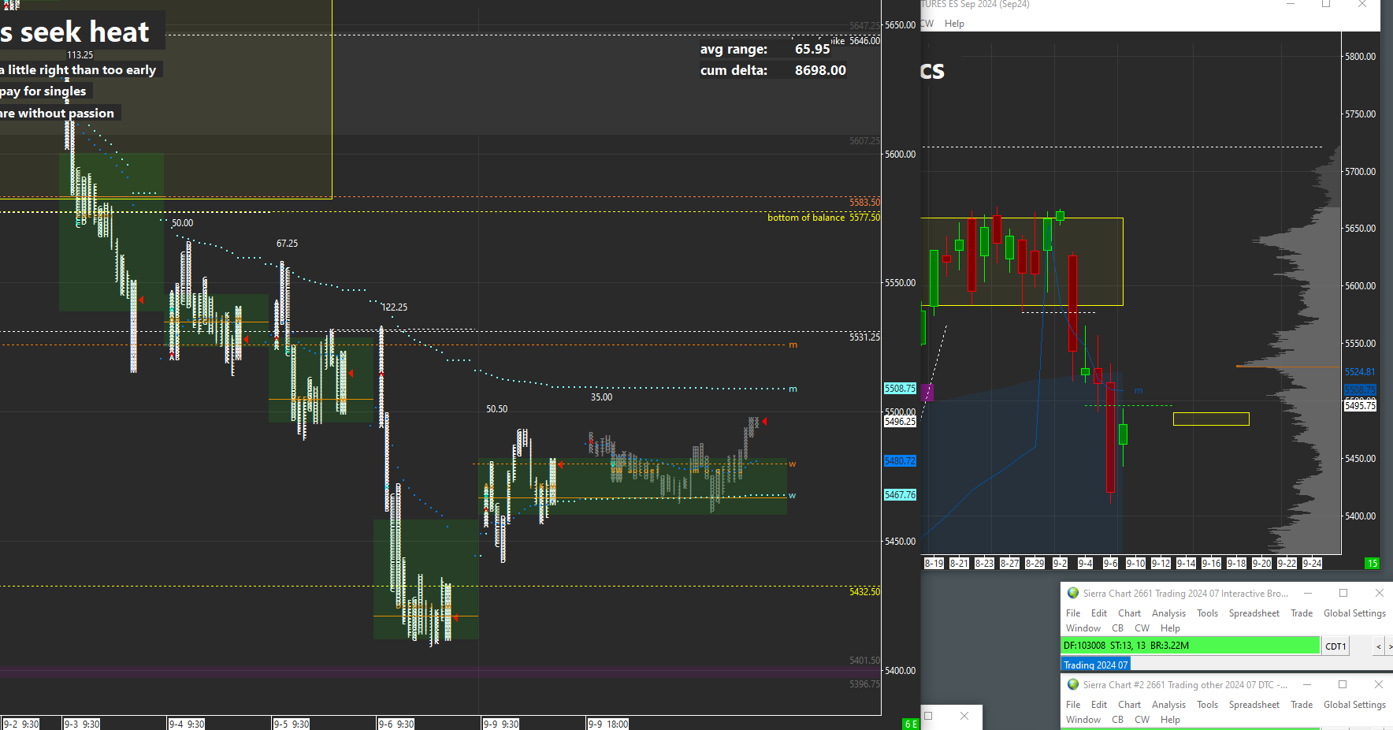Open Tools menu in Sierra Chart #2 window

coord(1207,705)
